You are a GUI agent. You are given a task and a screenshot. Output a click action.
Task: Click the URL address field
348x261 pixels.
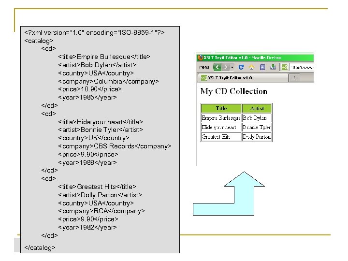(302, 67)
